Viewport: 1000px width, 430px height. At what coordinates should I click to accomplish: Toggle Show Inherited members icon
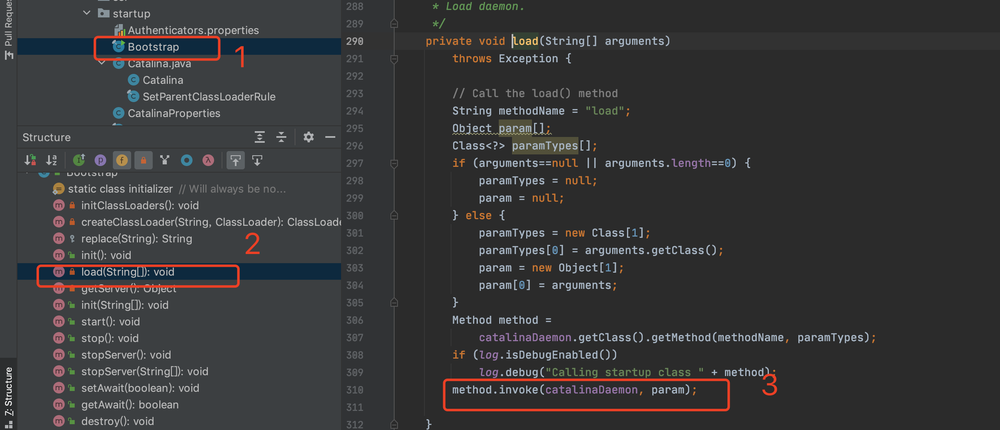click(x=79, y=160)
